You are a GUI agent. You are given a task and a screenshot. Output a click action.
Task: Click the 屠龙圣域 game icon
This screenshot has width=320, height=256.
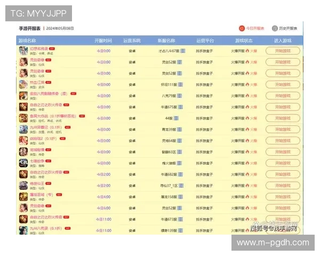coord(23,197)
